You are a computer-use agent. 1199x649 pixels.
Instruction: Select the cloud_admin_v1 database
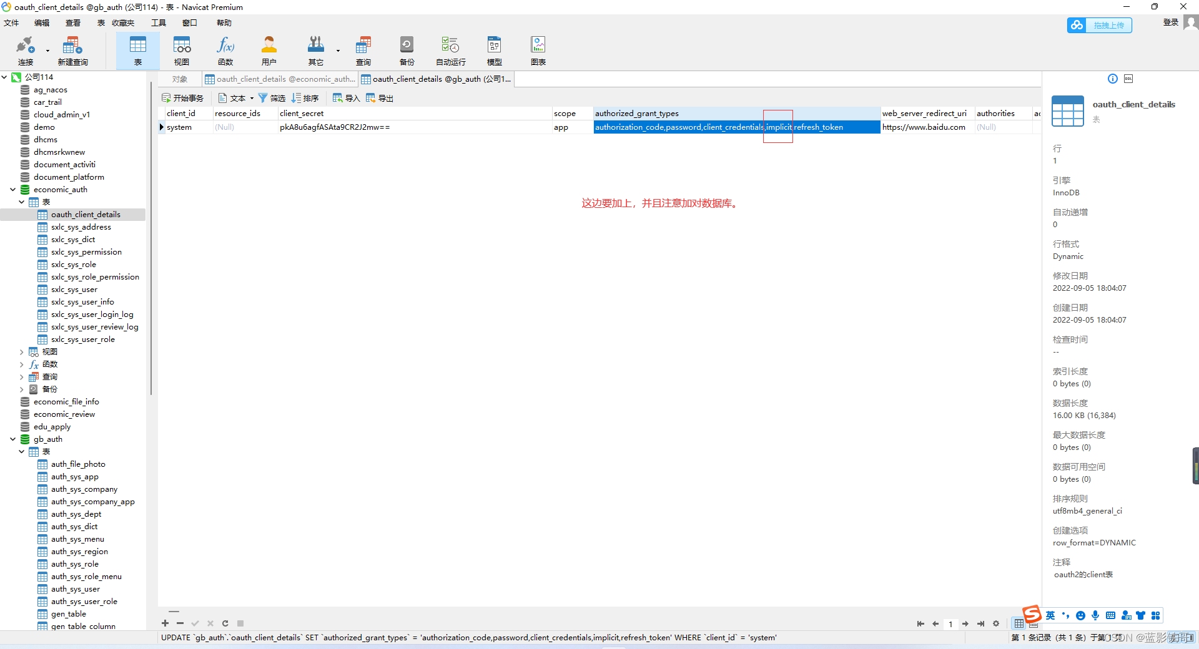pos(62,115)
